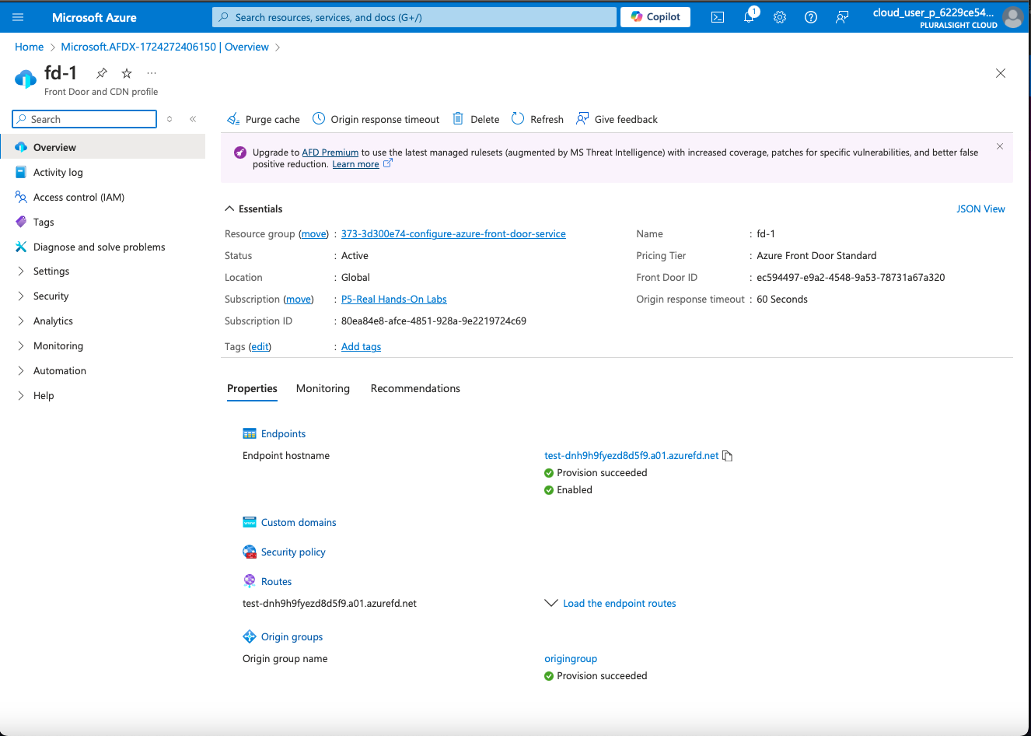This screenshot has width=1031, height=736.
Task: Dismiss the AFD Premium upgrade banner
Action: point(1000,146)
